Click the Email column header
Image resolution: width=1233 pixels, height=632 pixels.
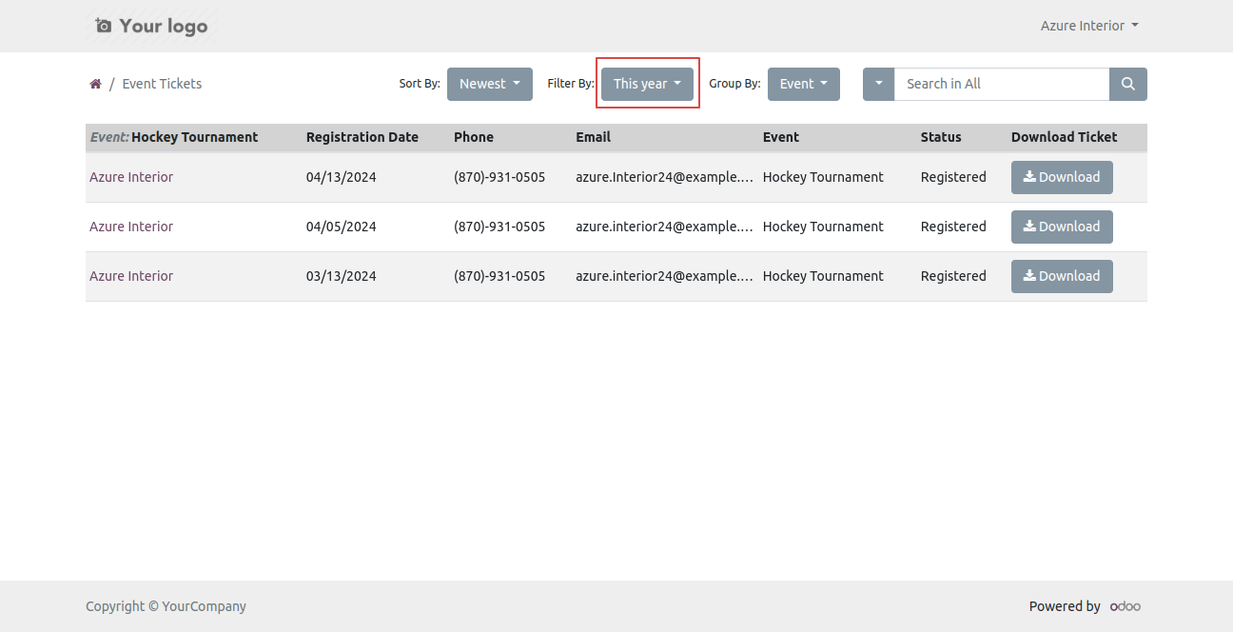point(593,137)
